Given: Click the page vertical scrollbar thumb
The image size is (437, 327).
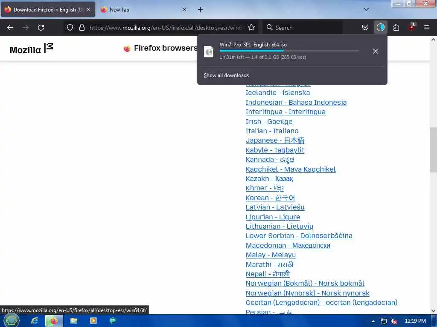Looking at the screenshot, I should coord(433,150).
